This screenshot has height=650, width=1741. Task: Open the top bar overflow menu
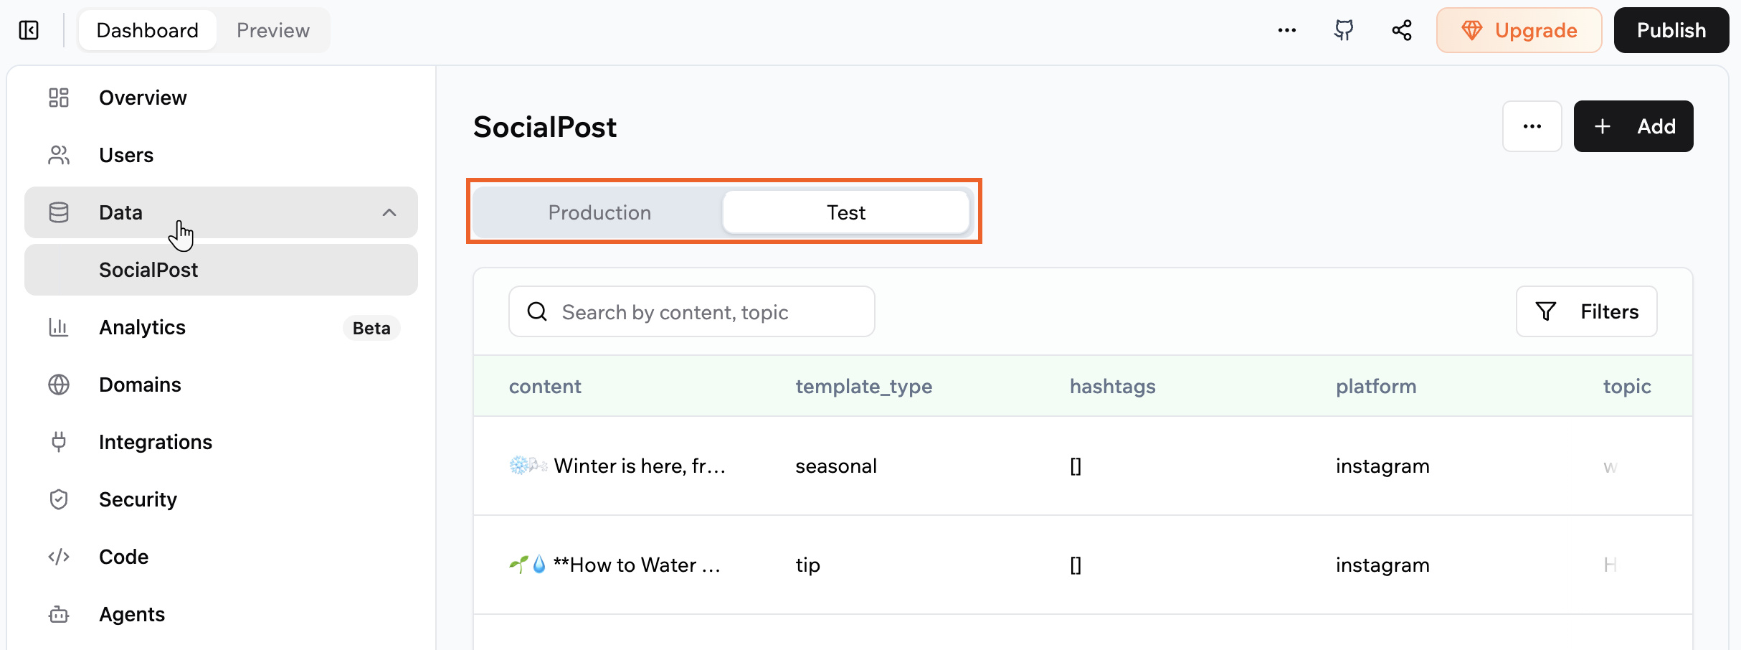pyautogui.click(x=1287, y=30)
